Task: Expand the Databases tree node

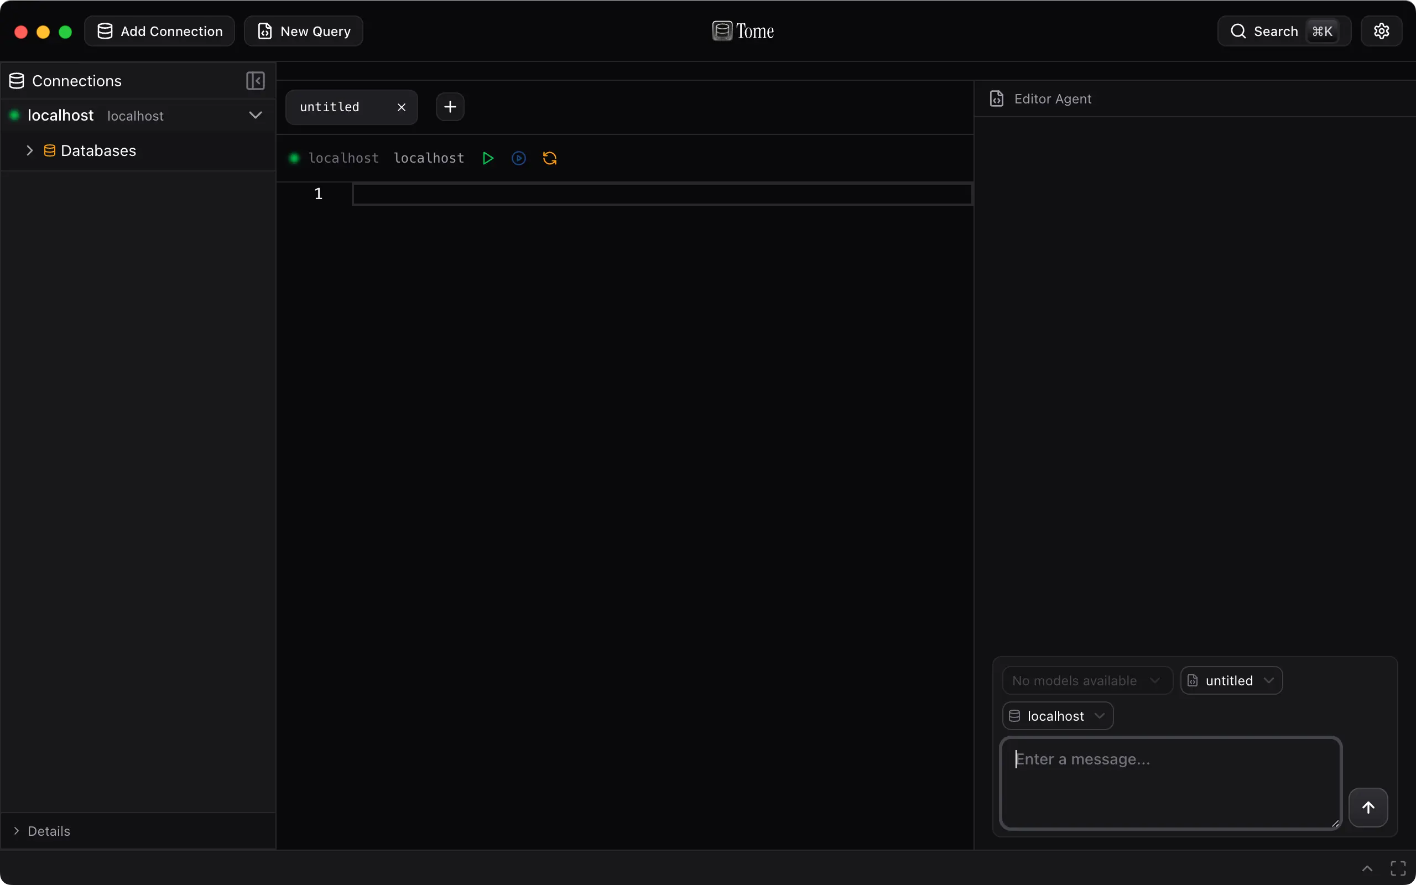Action: 29,150
